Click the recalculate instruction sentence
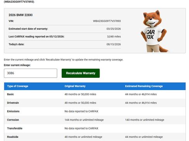Viewport: 189px width, 141px height. [64, 60]
